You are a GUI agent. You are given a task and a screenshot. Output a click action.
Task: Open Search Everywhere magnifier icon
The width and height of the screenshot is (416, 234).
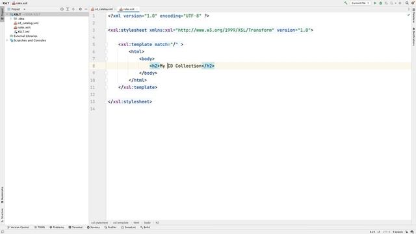click(407, 3)
